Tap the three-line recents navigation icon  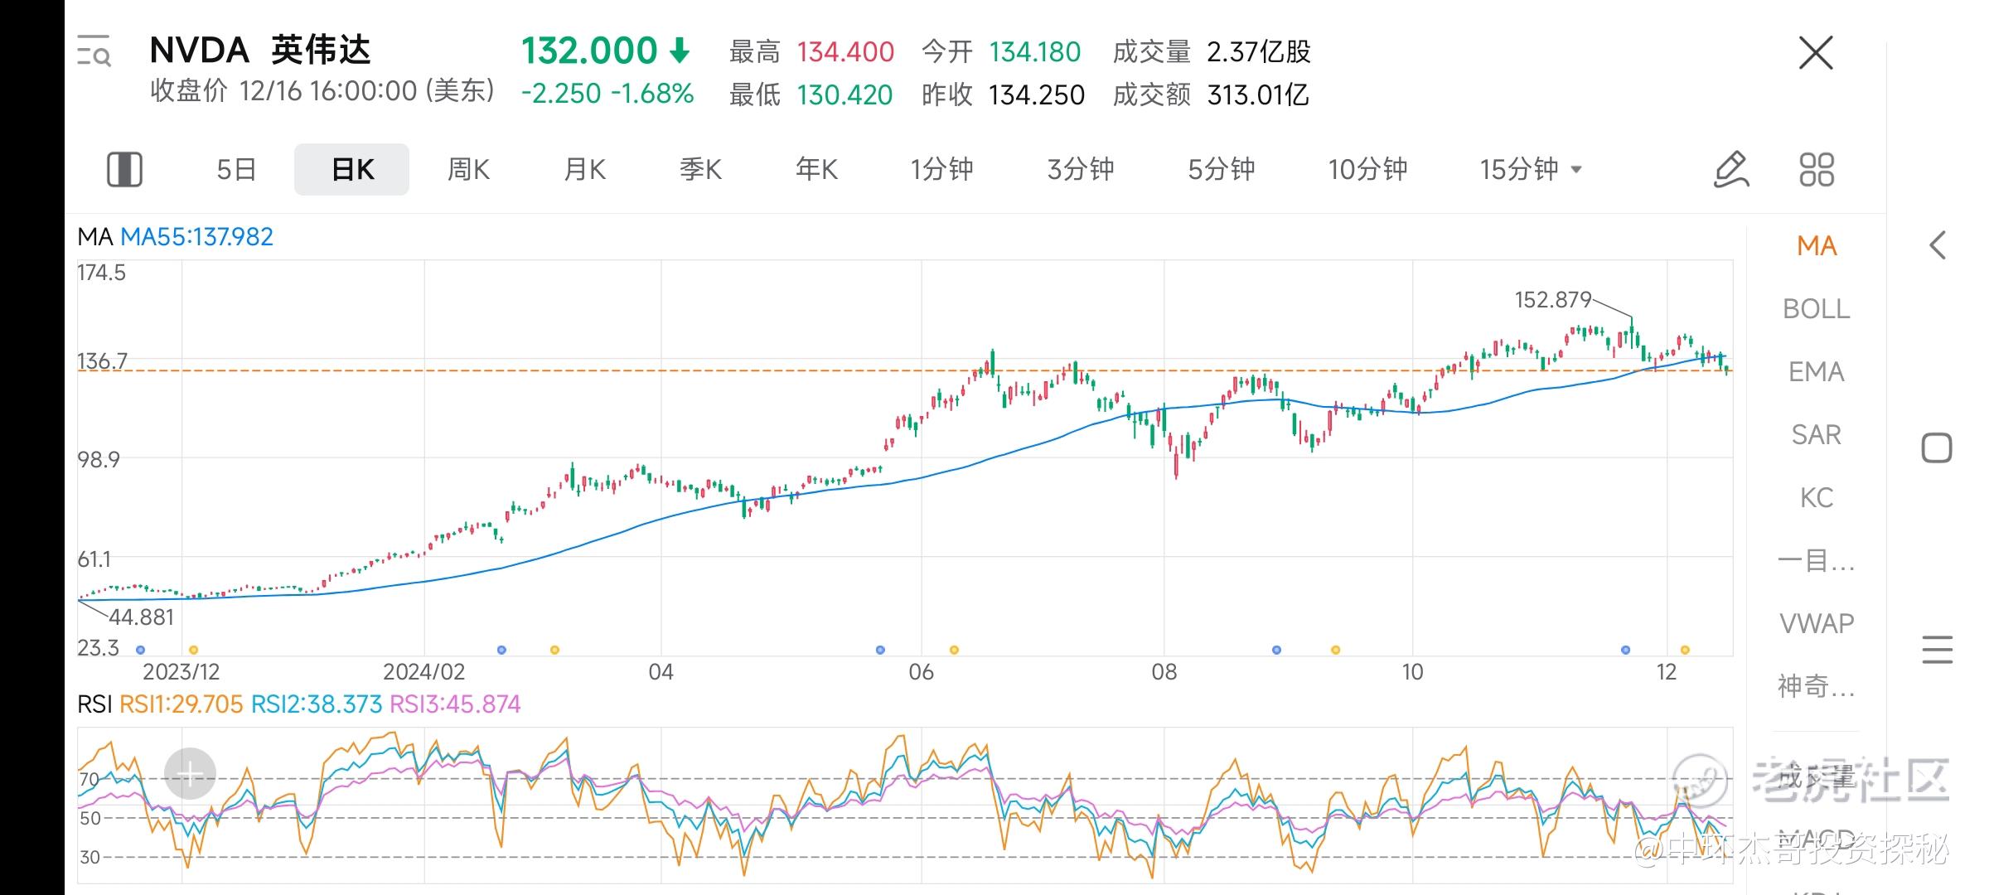coord(1937,650)
